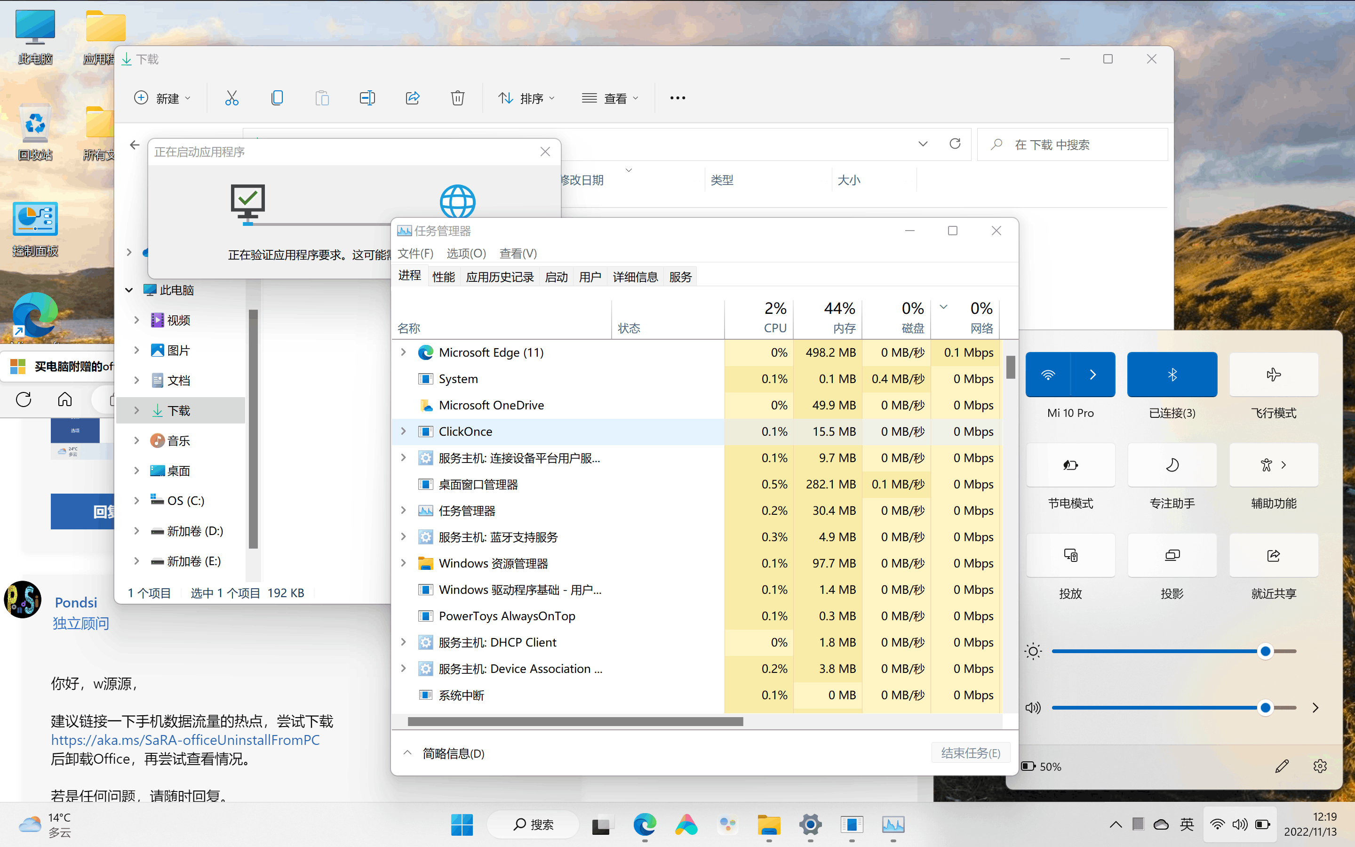Viewport: 1355px width, 847px height.
Task: Open the three-dot more options in File Explorer
Action: coord(677,98)
